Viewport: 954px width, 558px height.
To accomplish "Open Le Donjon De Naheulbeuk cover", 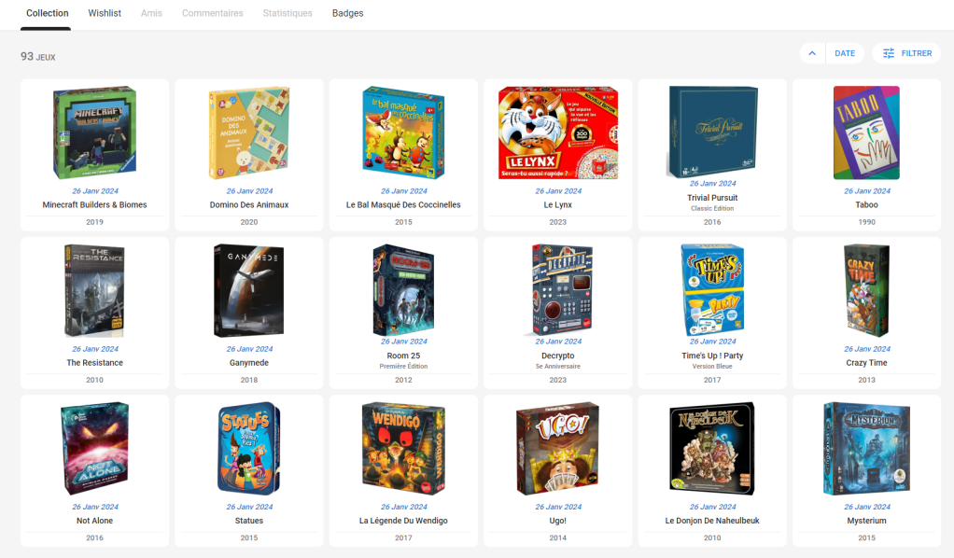I will 712,449.
